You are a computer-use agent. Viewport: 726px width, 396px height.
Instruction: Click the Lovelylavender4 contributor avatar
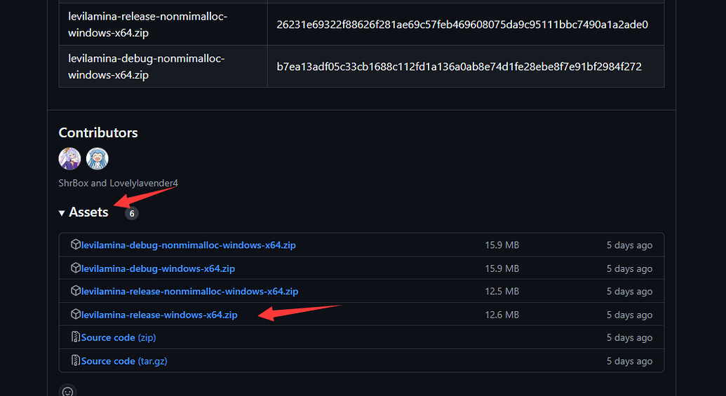pos(98,159)
